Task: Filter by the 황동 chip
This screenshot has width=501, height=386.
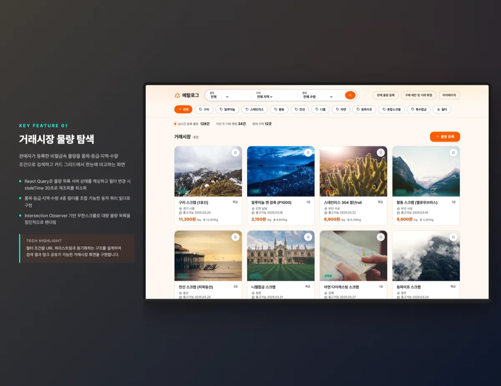Action: [x=279, y=109]
